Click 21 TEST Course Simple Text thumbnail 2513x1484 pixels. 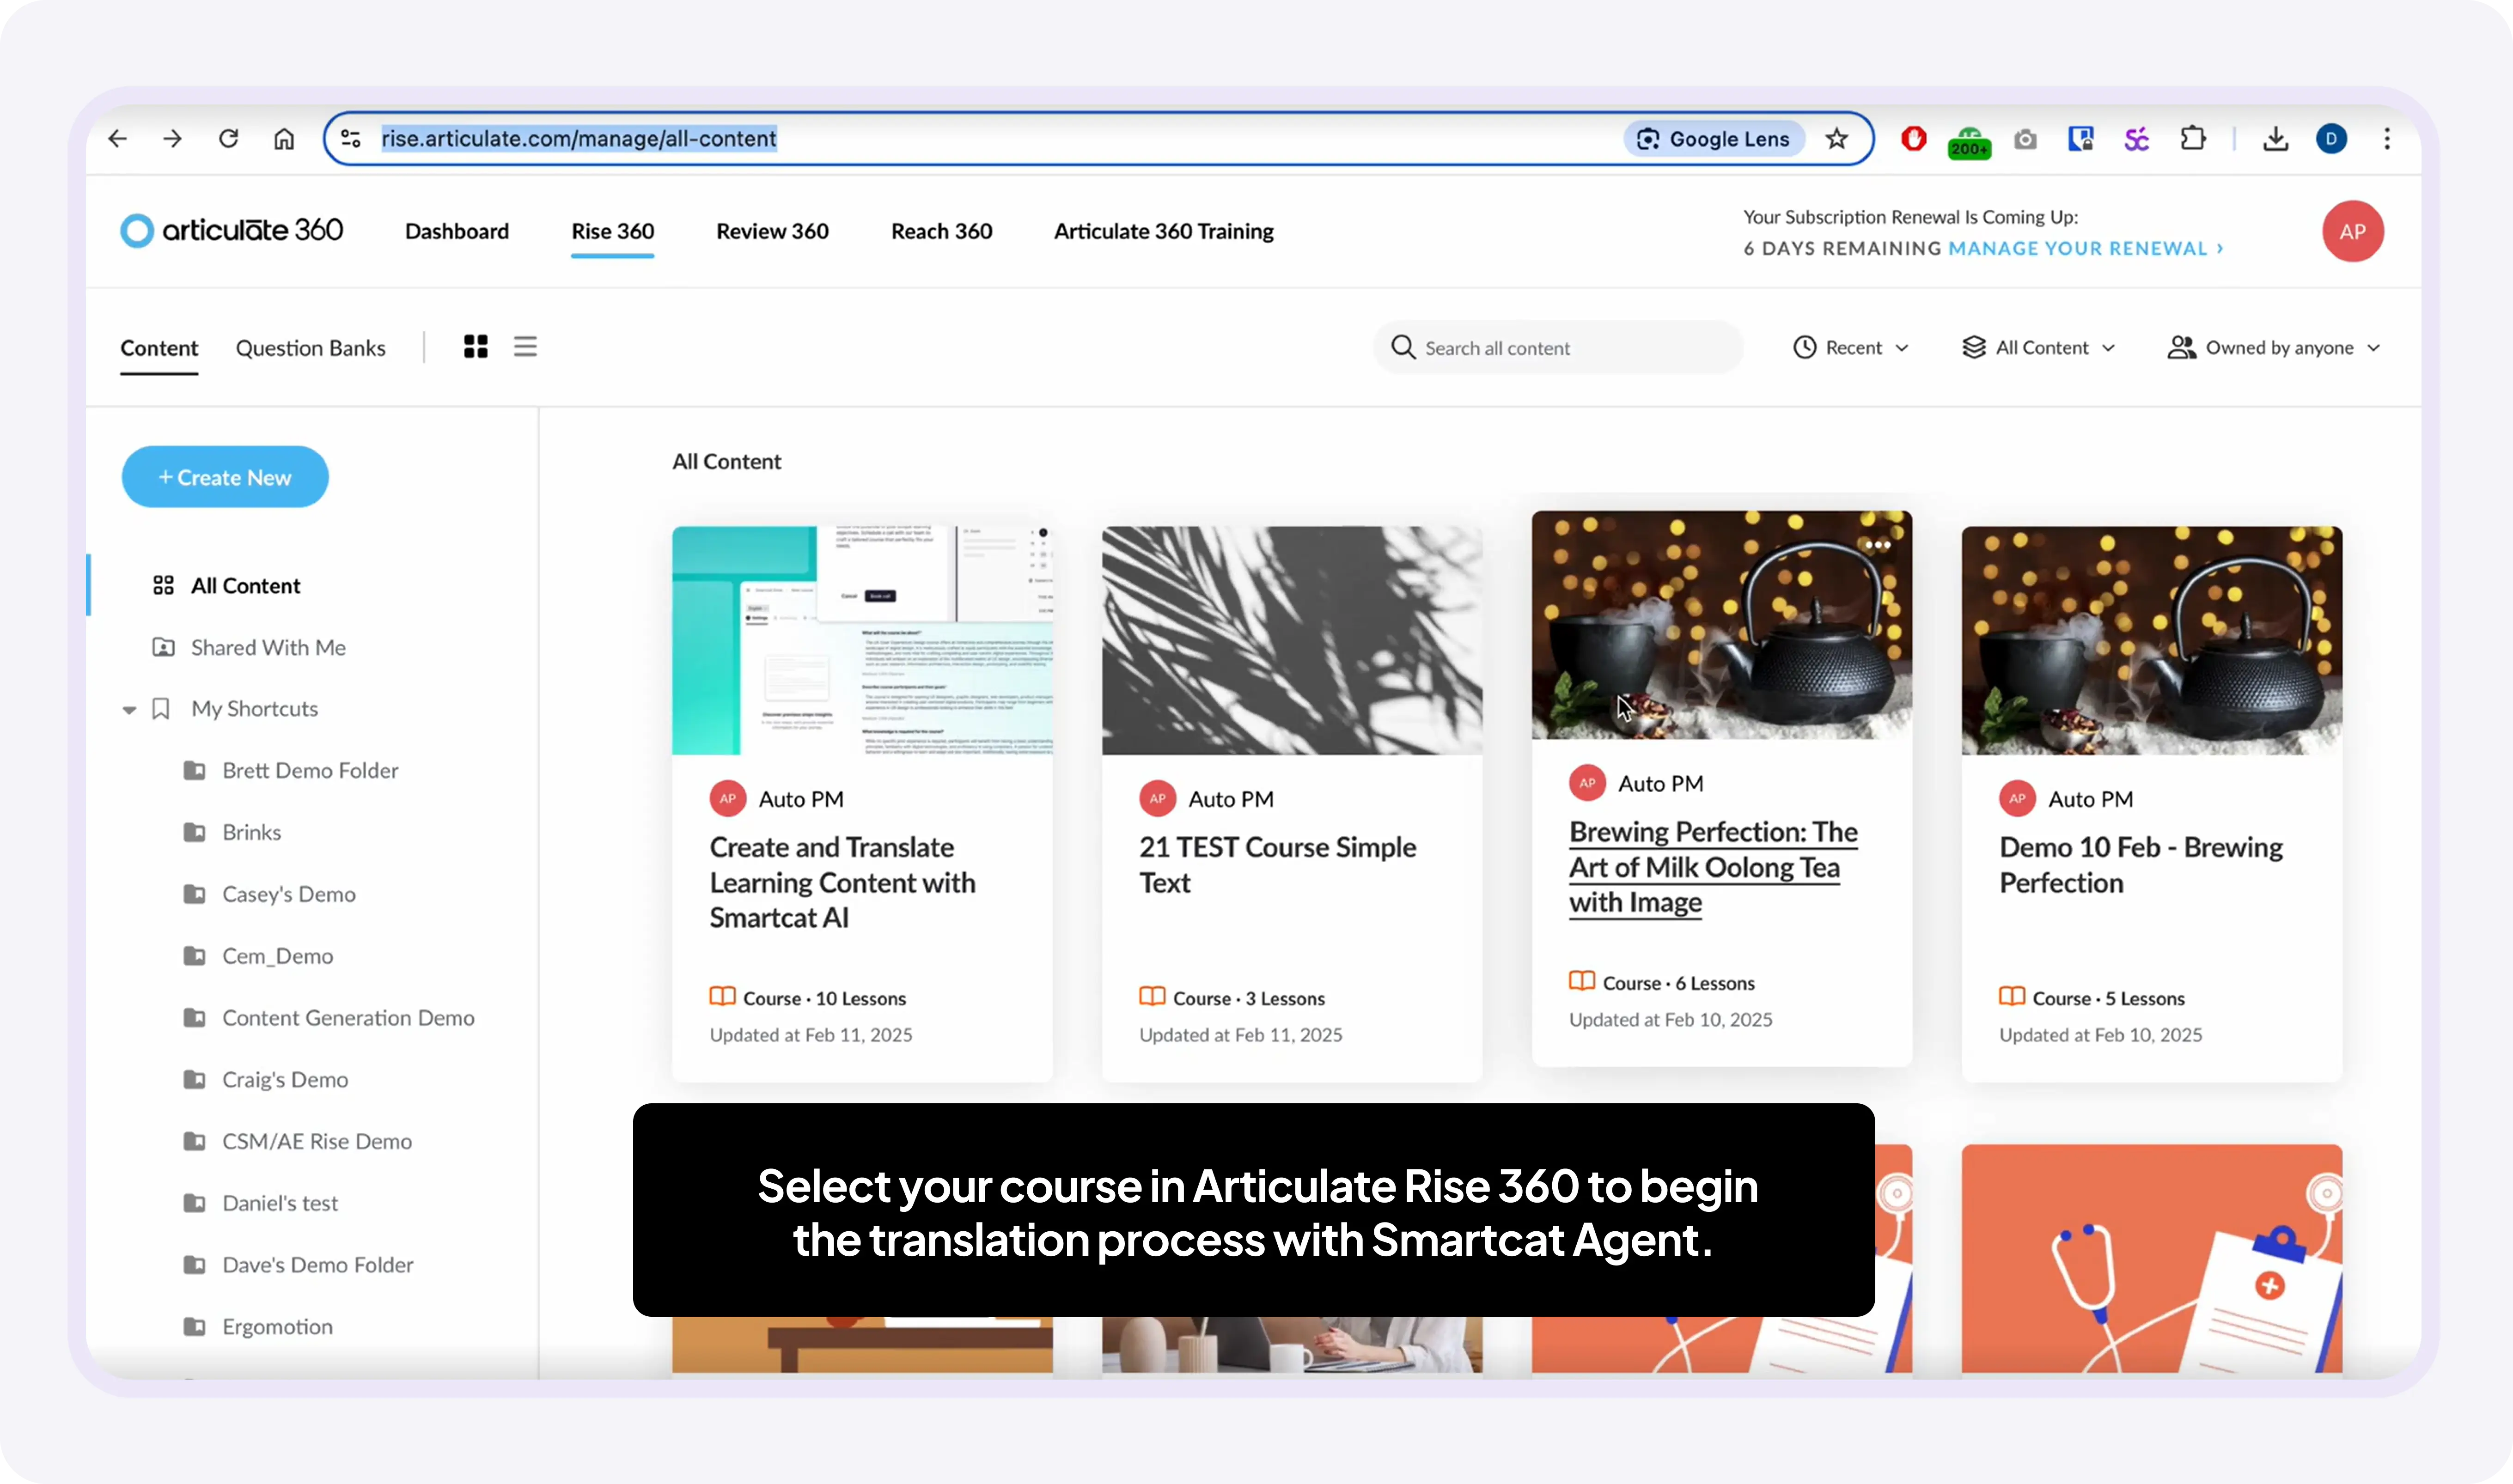coord(1291,640)
